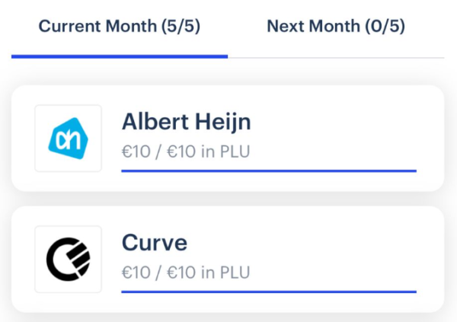Open the Next Month tab
This screenshot has width=457, height=322.
(x=335, y=27)
